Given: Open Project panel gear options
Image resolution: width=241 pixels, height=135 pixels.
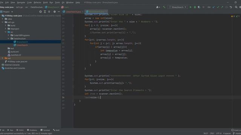Looking at the screenshot, I should pyautogui.click(x=55, y=12).
